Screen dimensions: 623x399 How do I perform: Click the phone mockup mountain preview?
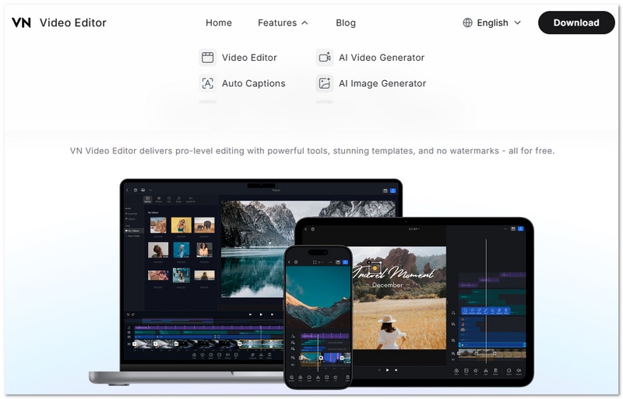318,297
